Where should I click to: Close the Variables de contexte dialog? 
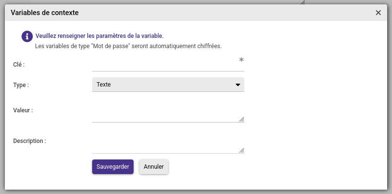[378, 13]
